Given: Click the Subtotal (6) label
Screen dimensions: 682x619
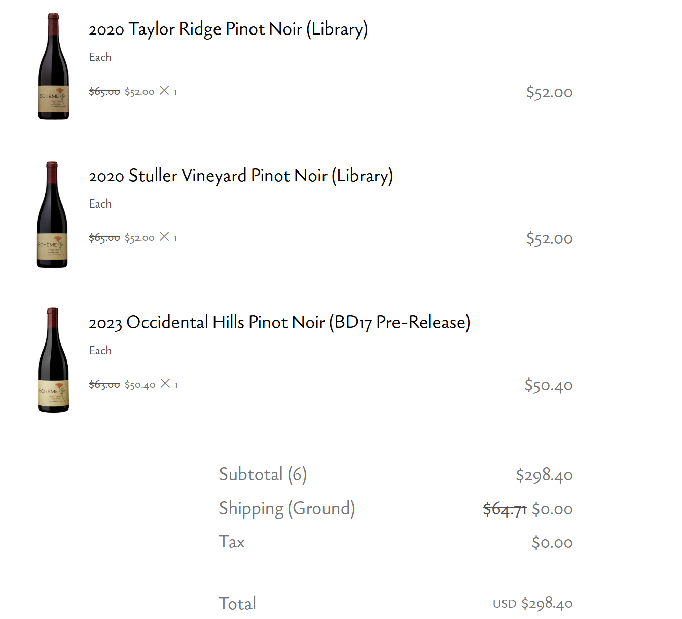Looking at the screenshot, I should [x=263, y=474].
